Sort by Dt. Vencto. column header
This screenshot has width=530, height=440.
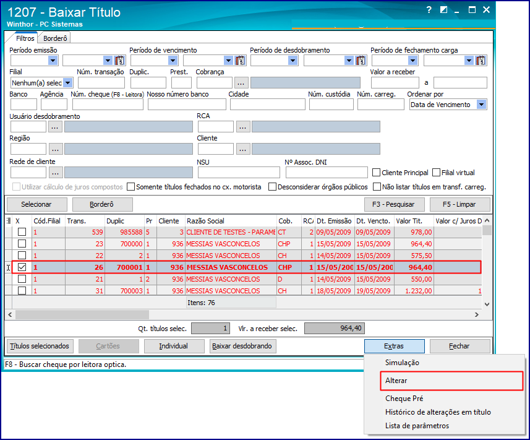(x=374, y=221)
